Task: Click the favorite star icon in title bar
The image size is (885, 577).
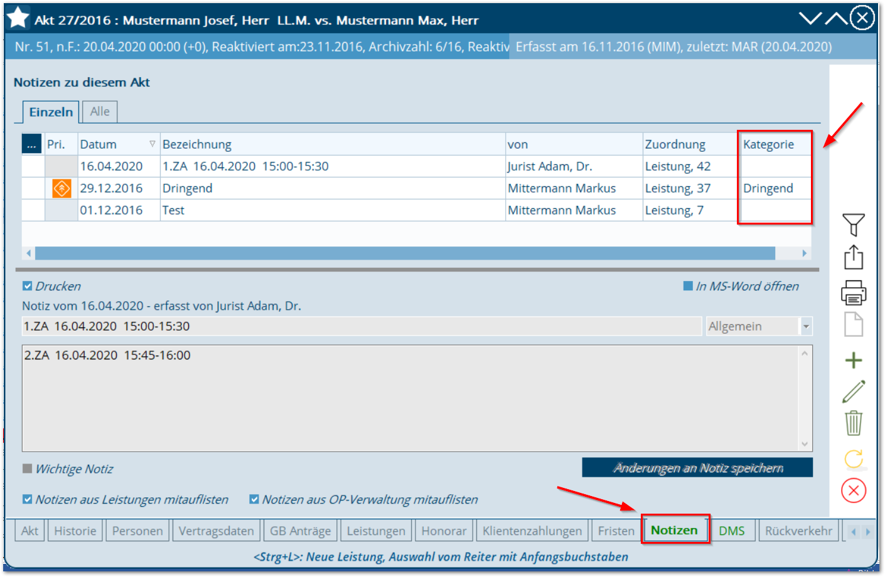Action: [x=18, y=18]
